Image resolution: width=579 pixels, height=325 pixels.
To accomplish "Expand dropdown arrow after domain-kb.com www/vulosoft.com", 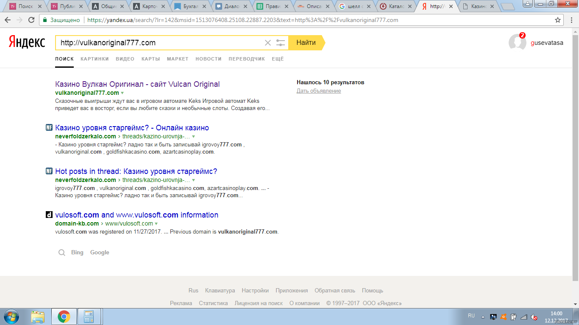I will pos(156,224).
